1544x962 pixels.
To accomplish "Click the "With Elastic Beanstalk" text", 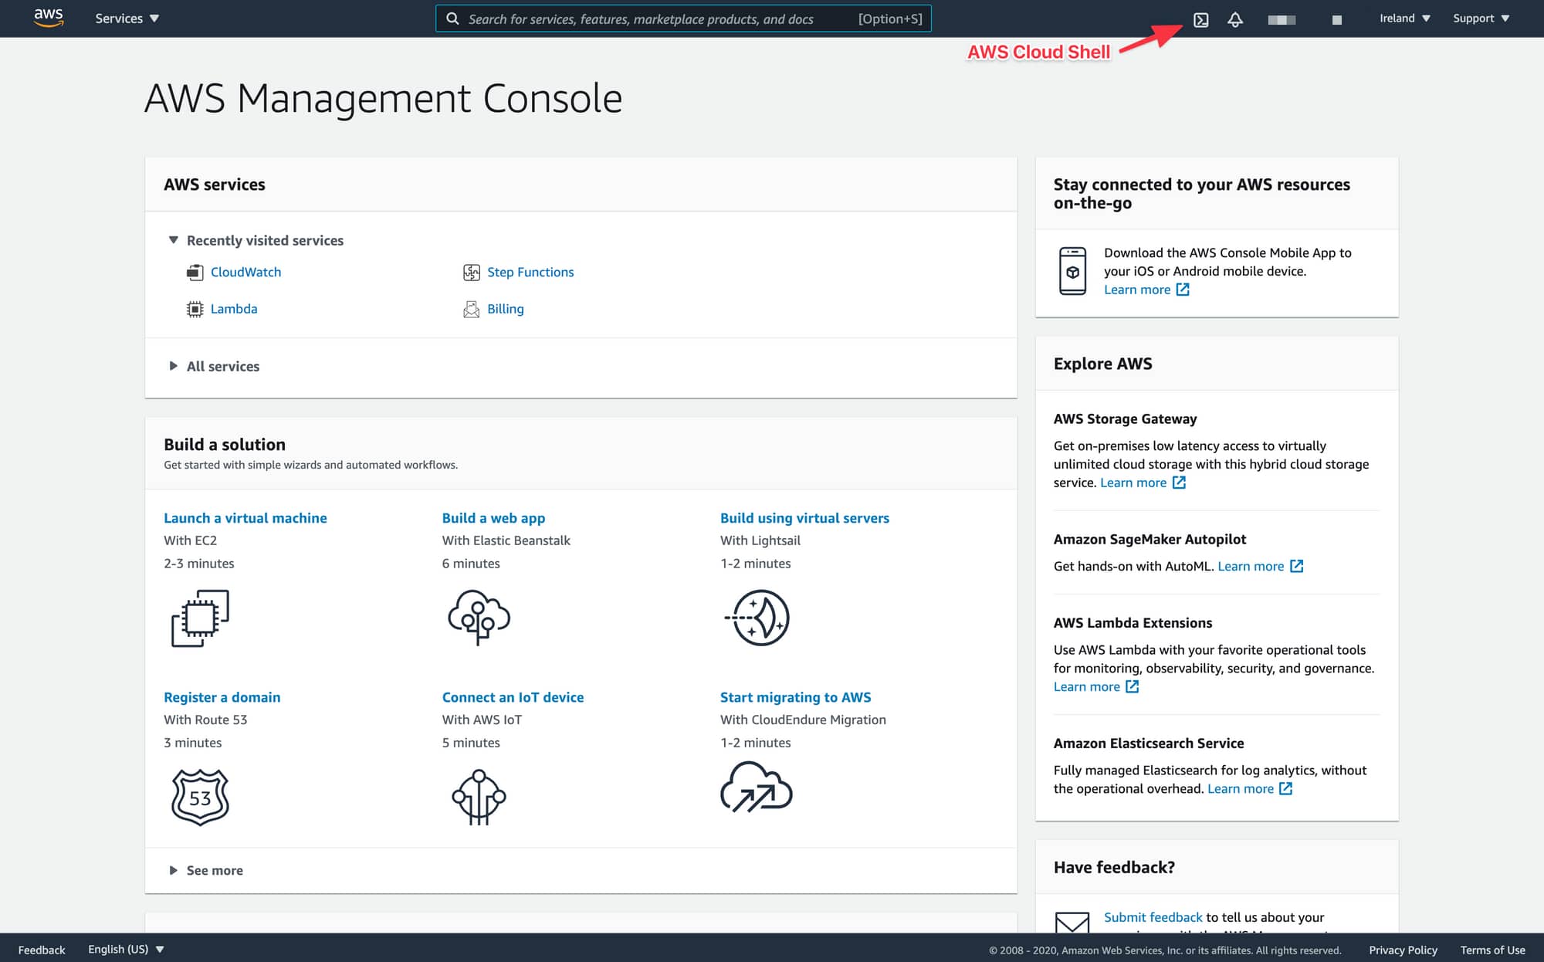I will [x=506, y=540].
